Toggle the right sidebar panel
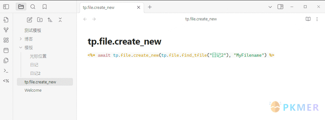 click(x=280, y=7)
